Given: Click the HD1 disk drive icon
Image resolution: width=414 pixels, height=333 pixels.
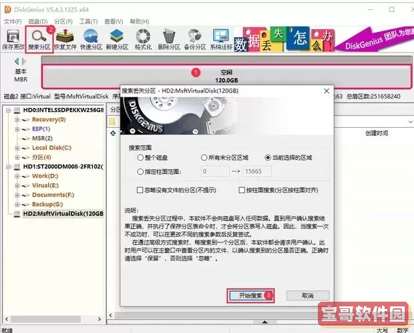Looking at the screenshot, I should point(17,166).
